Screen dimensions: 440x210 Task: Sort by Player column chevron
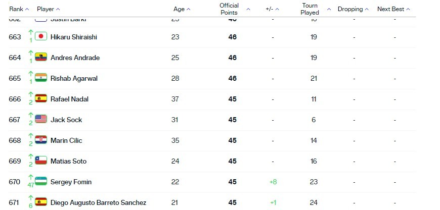point(58,9)
